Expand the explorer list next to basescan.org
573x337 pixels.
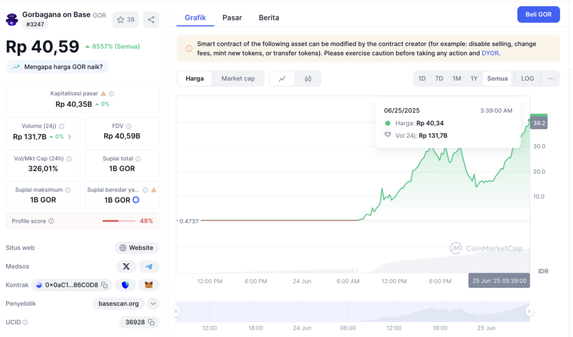[x=153, y=304]
